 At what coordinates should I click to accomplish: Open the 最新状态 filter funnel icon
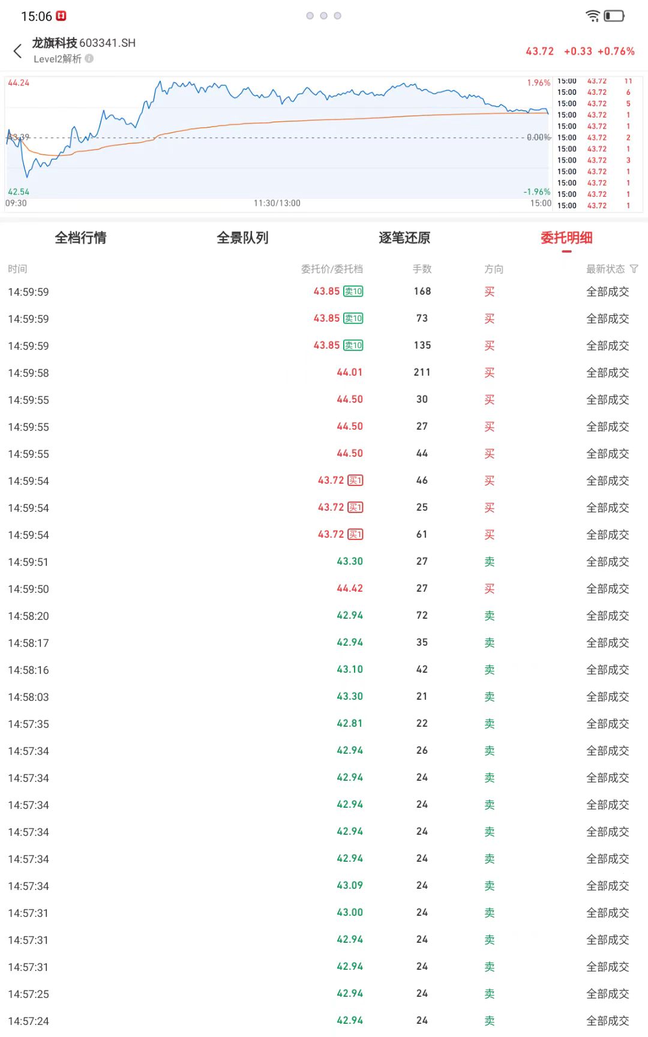(634, 269)
